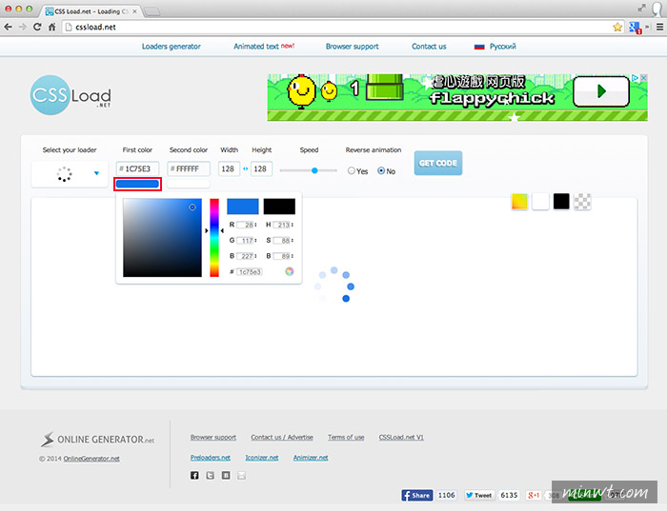Image resolution: width=667 pixels, height=511 pixels.
Task: Open Loaders generator nav item
Action: click(x=172, y=46)
